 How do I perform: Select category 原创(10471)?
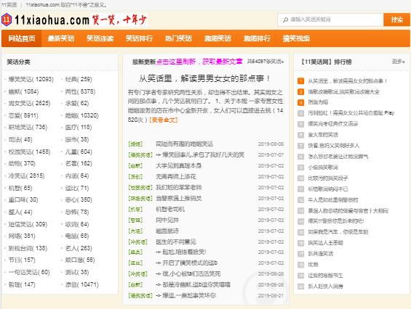coord(81,284)
